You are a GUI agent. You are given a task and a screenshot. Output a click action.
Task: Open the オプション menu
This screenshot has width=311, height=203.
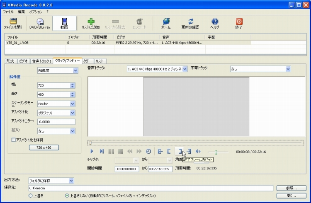[36, 12]
